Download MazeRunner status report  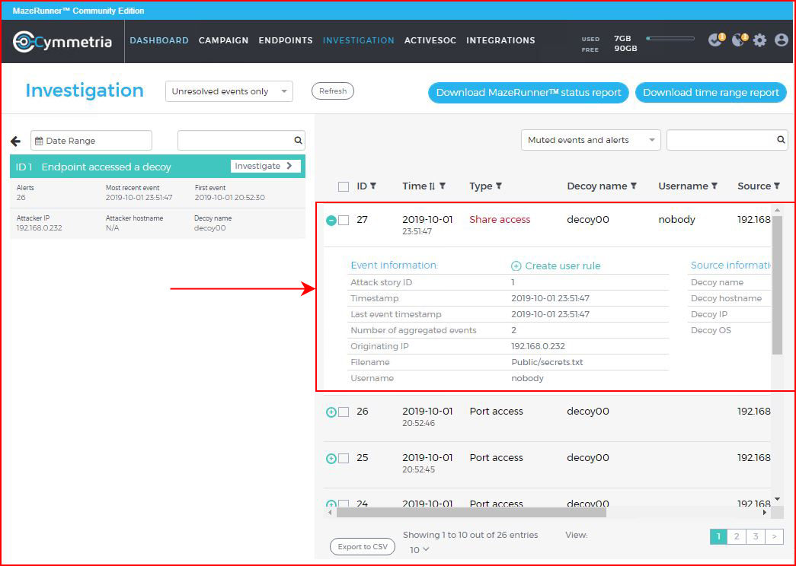point(529,93)
